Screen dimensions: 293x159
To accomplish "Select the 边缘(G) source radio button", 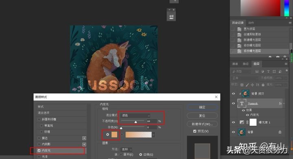I will point(140,155).
